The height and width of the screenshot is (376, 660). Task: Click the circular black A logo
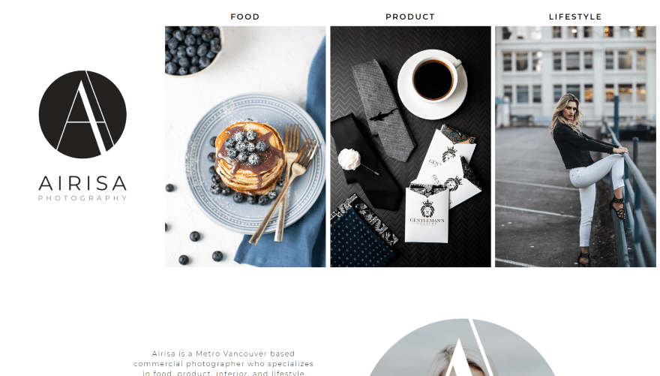82,115
